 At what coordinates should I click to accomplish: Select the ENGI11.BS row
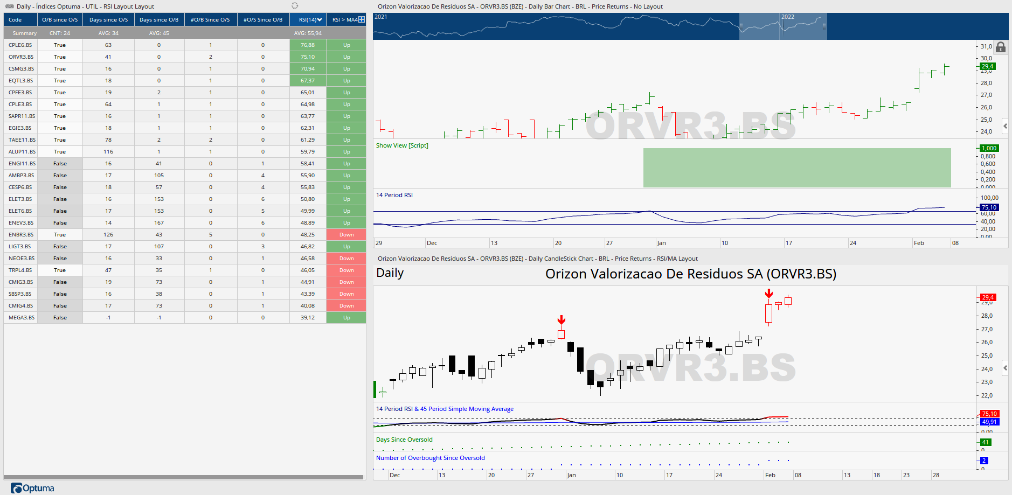pos(185,164)
